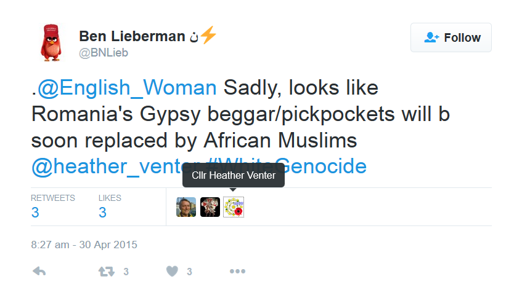This screenshot has width=522, height=282.
Task: Click the count beside the heart icon
Action: click(190, 272)
